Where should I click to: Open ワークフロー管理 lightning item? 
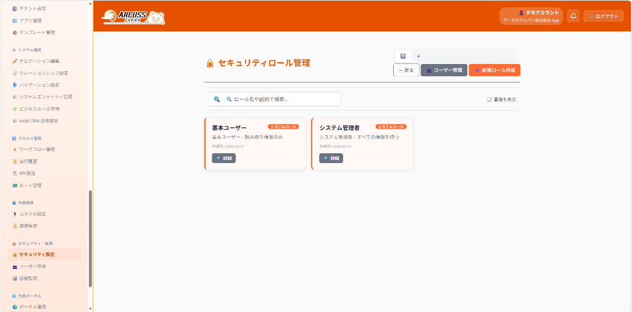[x=33, y=150]
